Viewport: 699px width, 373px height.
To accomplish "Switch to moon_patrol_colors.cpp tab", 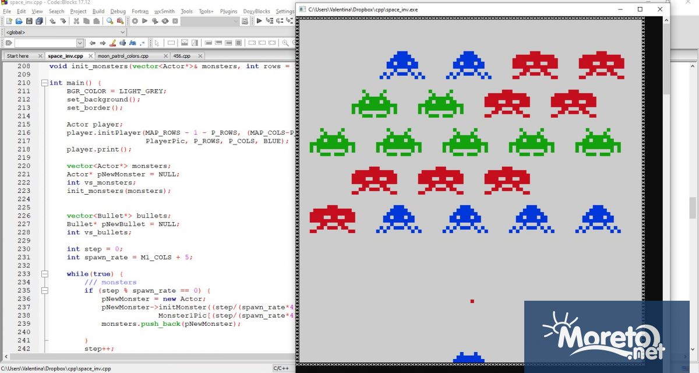I will (x=122, y=56).
